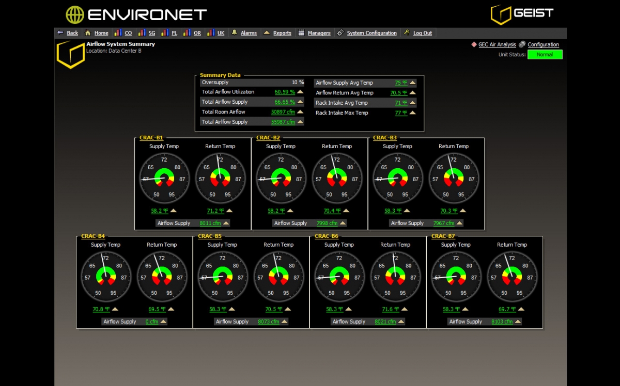Click the CRAC-B6 Return Temp gauge dial
The width and height of the screenshot is (620, 386).
(395, 277)
